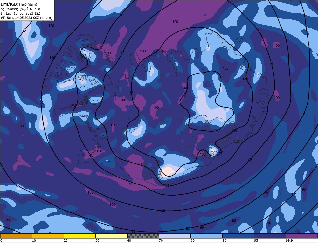Click the '52' contour label
318x243 pixels.
(x=184, y=95)
